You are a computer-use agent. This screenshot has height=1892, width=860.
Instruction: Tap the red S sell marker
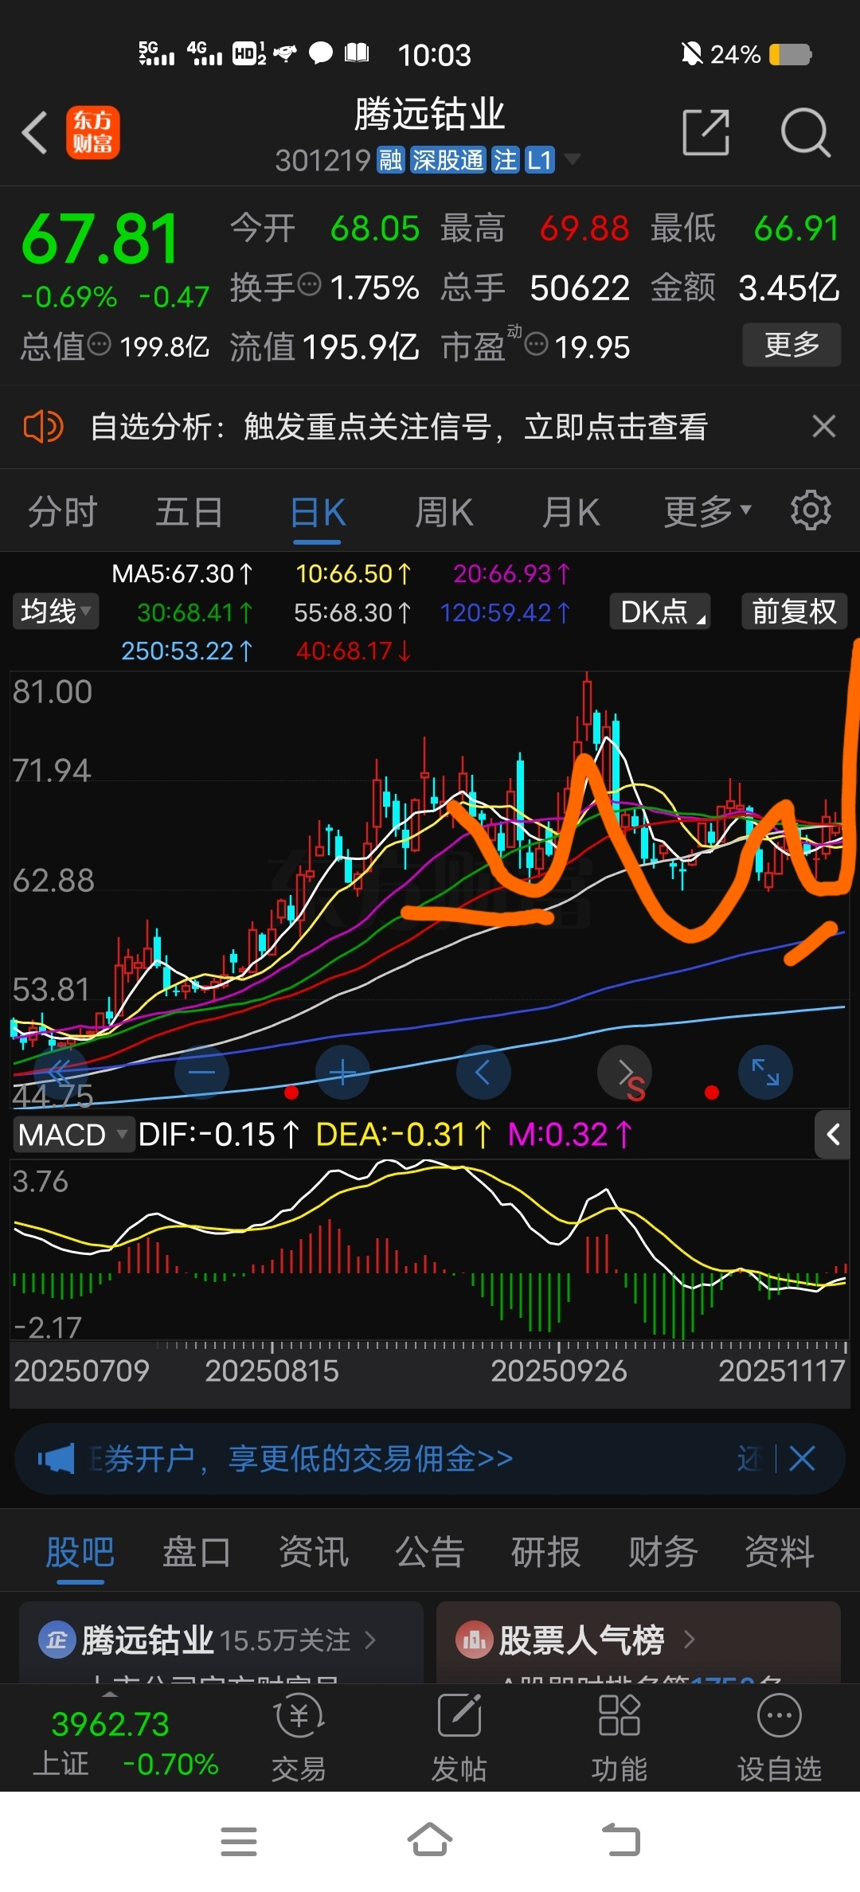[635, 1089]
